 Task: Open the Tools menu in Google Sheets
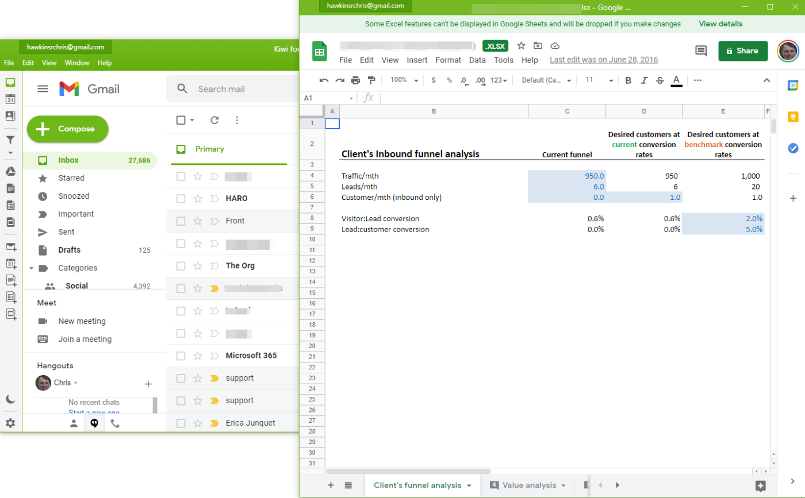click(504, 60)
